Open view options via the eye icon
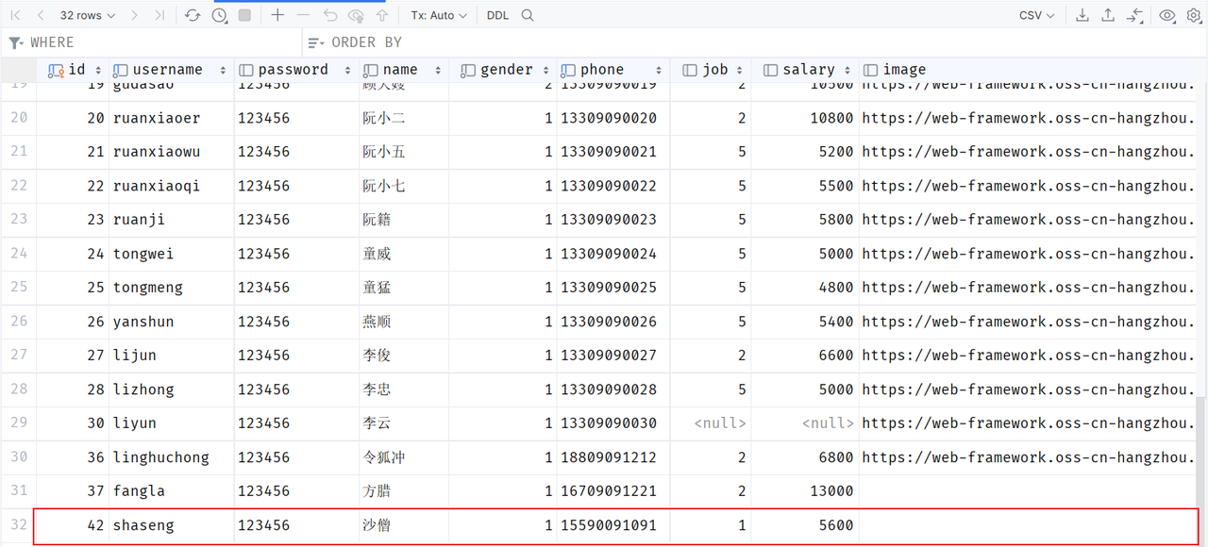 pyautogui.click(x=1166, y=15)
